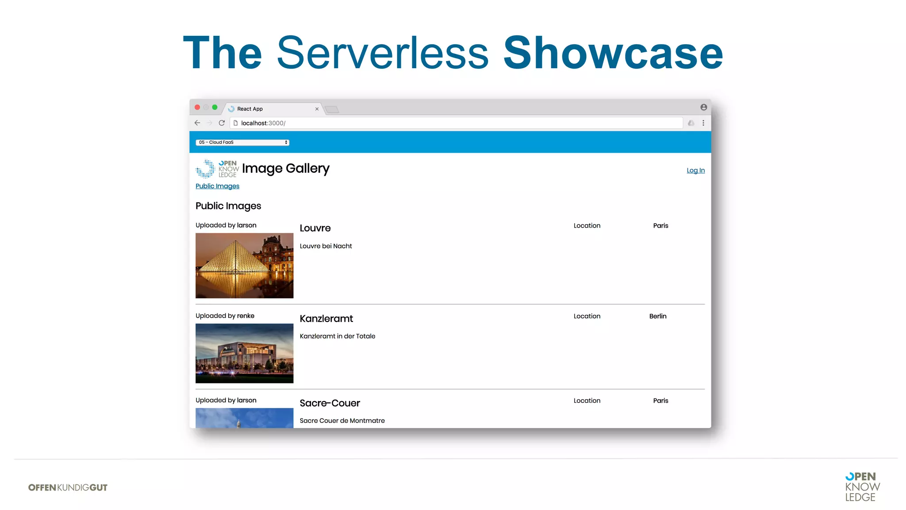Screen dimensions: 906x510
Task: Click the Log In link
Action: pyautogui.click(x=695, y=170)
